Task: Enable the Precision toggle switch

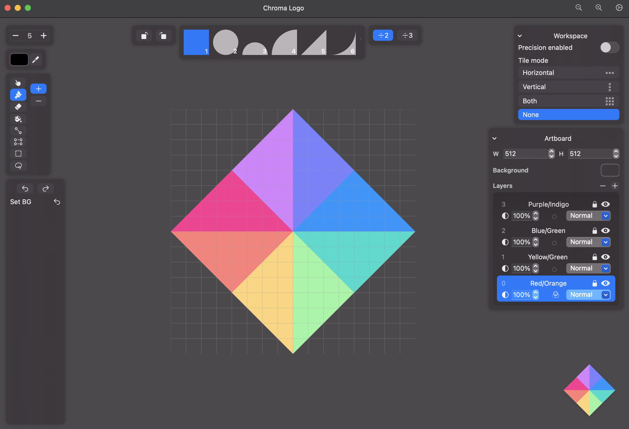Action: click(x=609, y=47)
